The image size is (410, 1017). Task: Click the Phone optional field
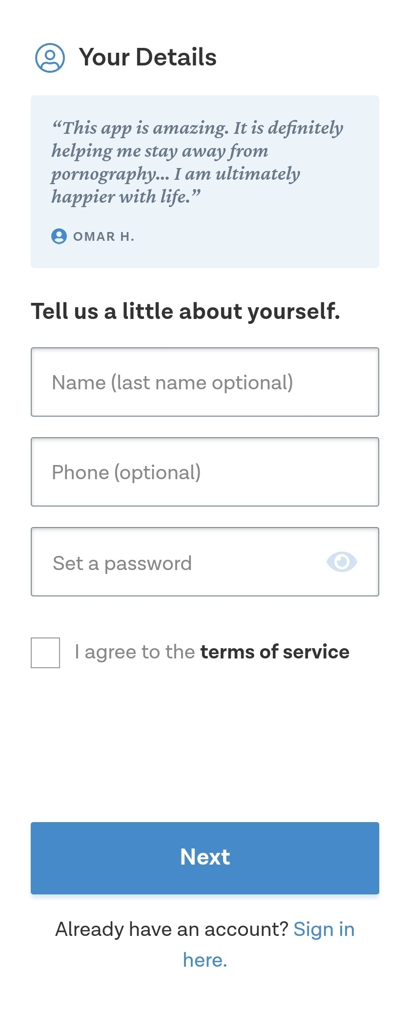tap(205, 472)
